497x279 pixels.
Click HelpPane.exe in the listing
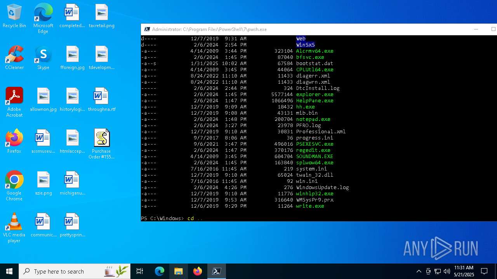click(315, 100)
